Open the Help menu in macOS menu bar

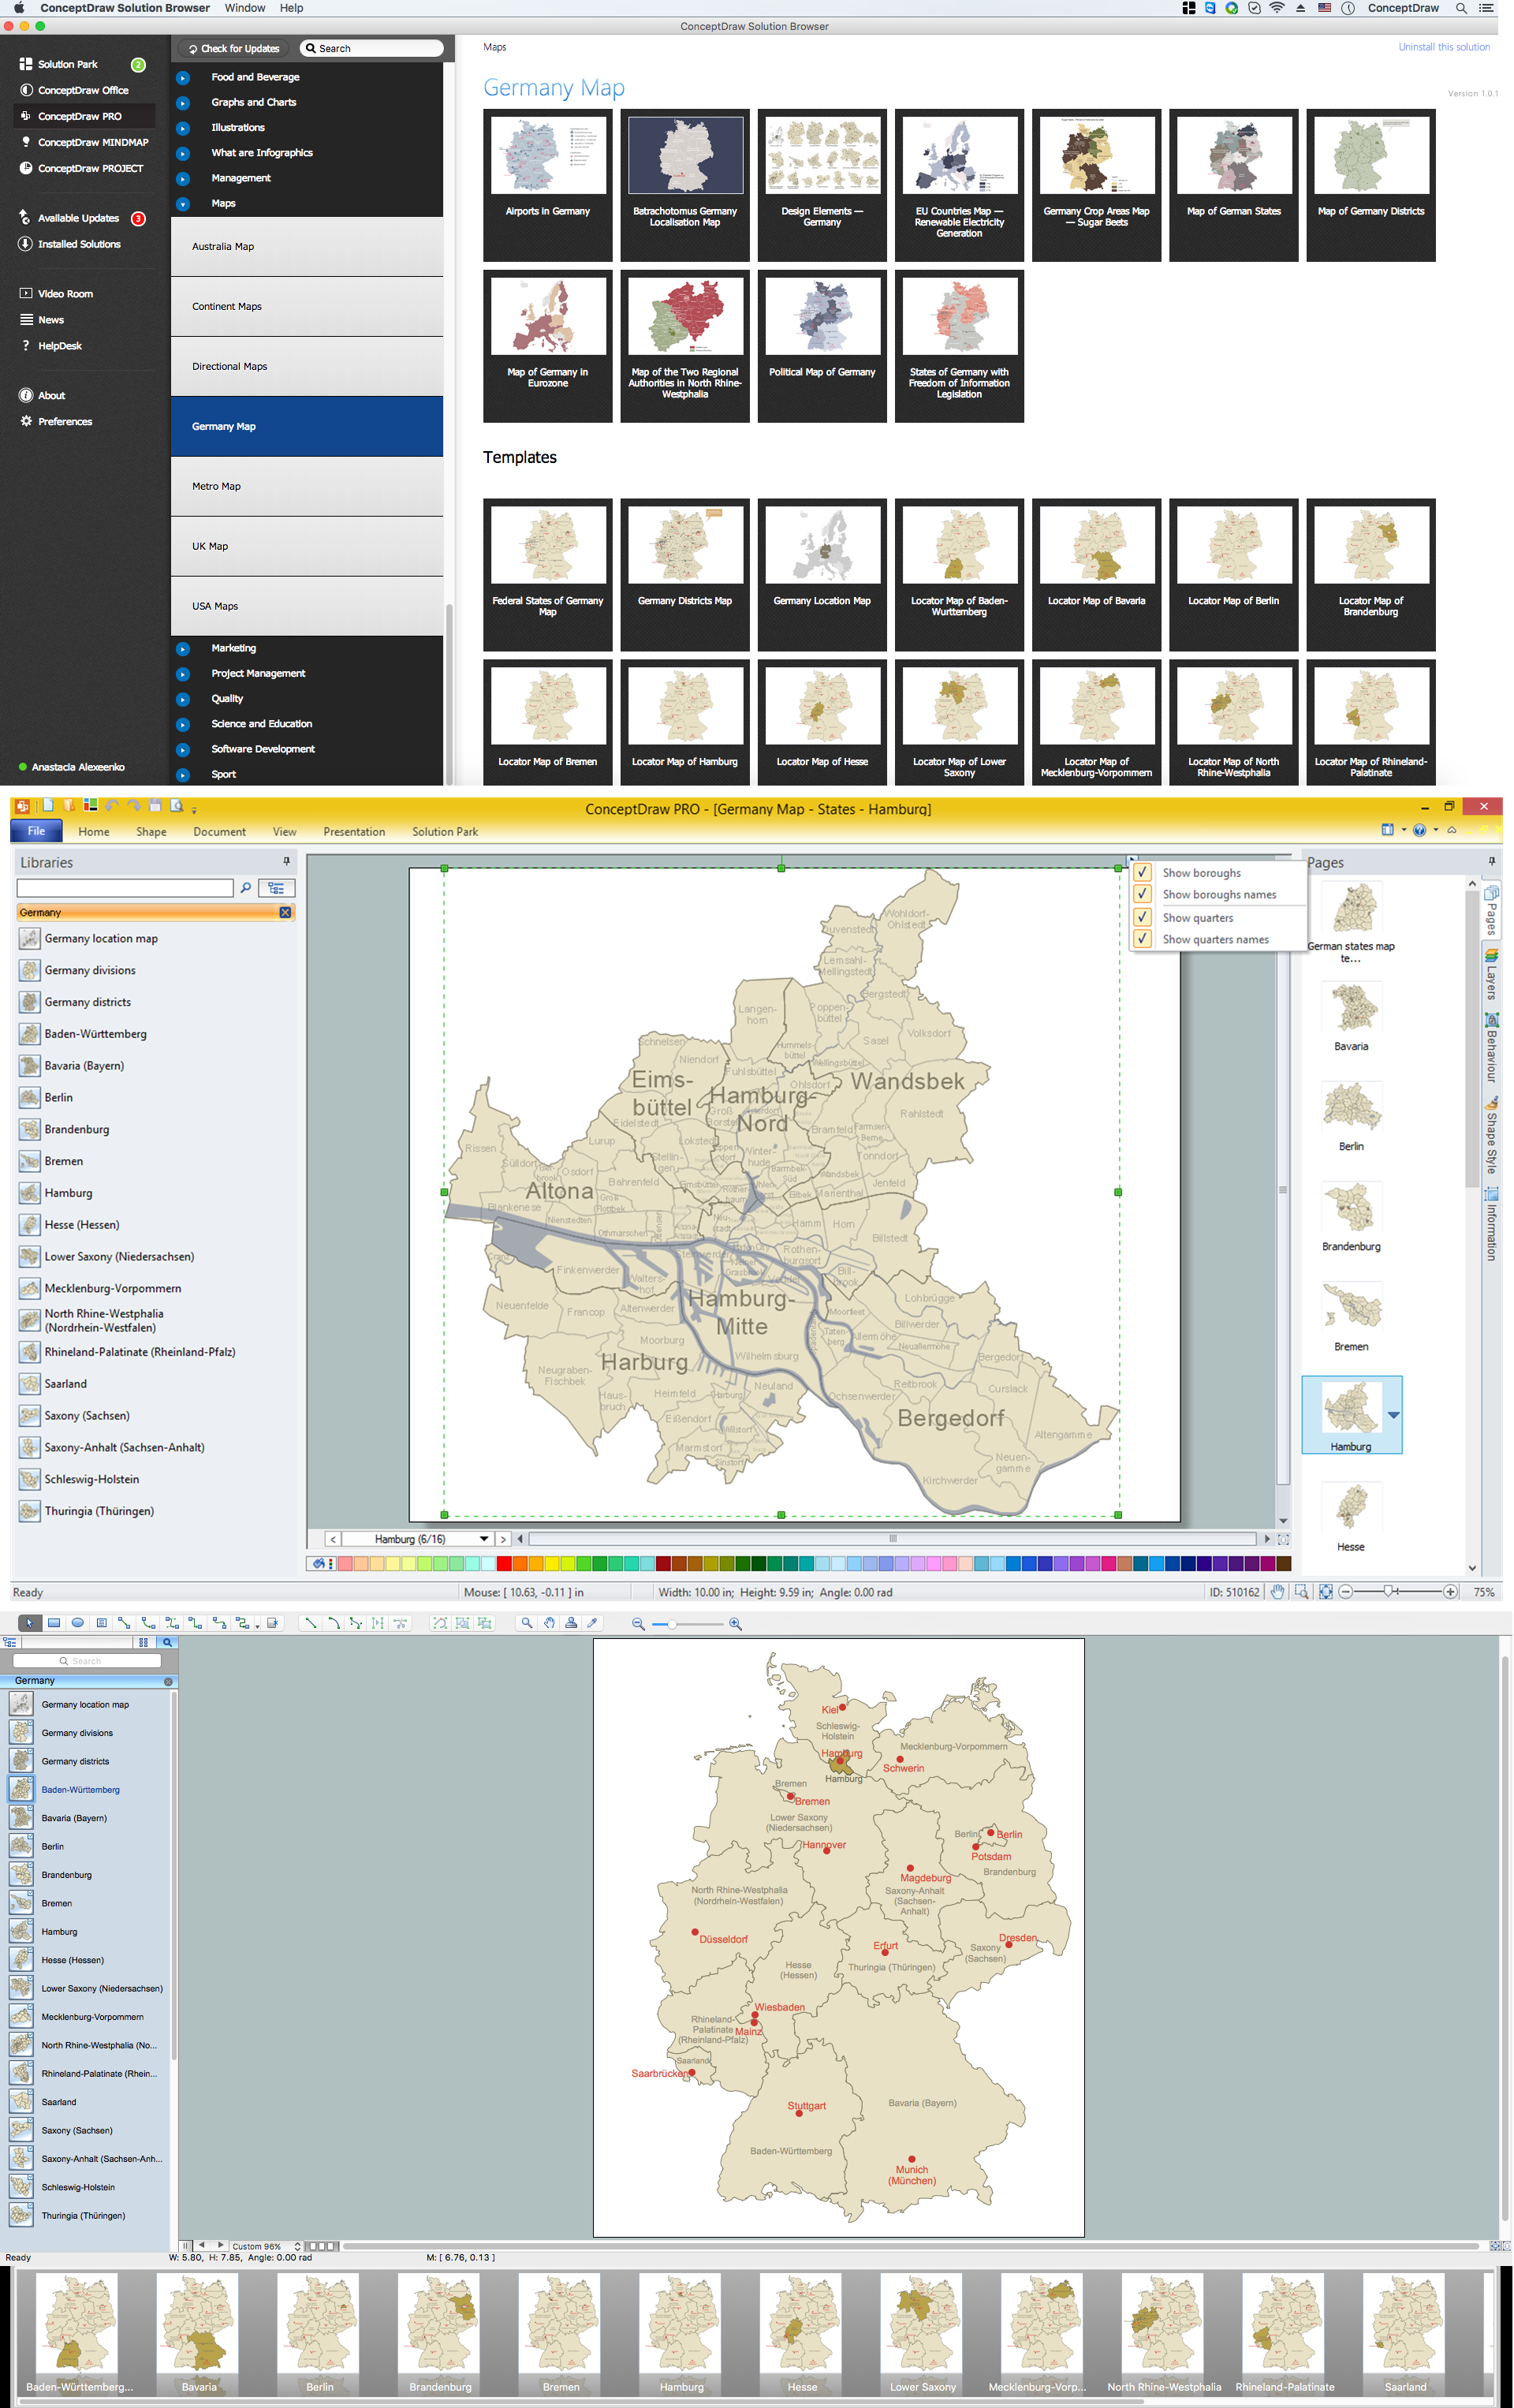pos(291,8)
